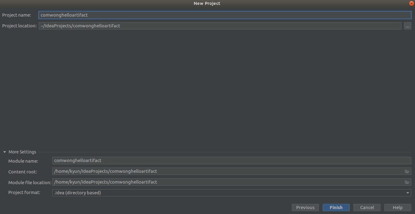Open Help for New Project
Screen dimensions: 415x214
(397, 208)
